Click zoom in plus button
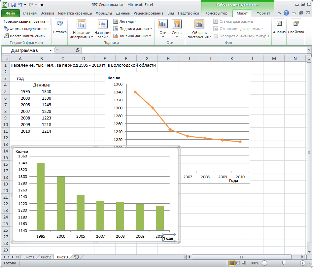Image resolution: width=313 pixels, height=268 pixels. [x=303, y=263]
